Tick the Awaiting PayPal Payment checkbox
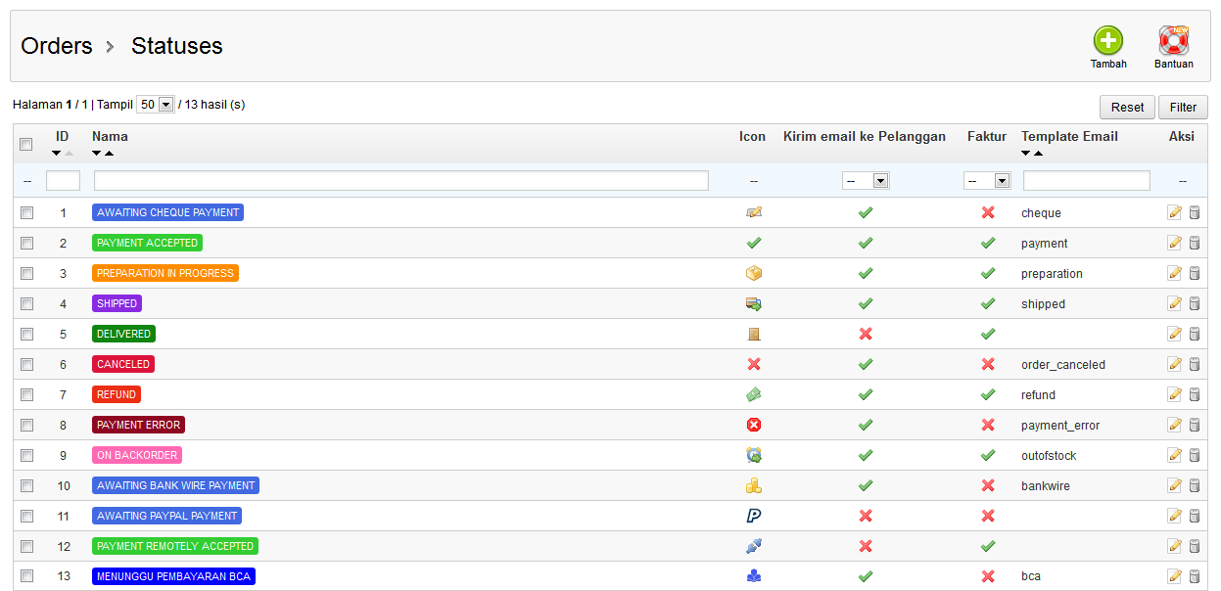 click(26, 516)
